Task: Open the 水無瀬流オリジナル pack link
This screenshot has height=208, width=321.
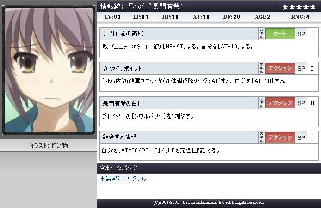Action: tap(123, 179)
